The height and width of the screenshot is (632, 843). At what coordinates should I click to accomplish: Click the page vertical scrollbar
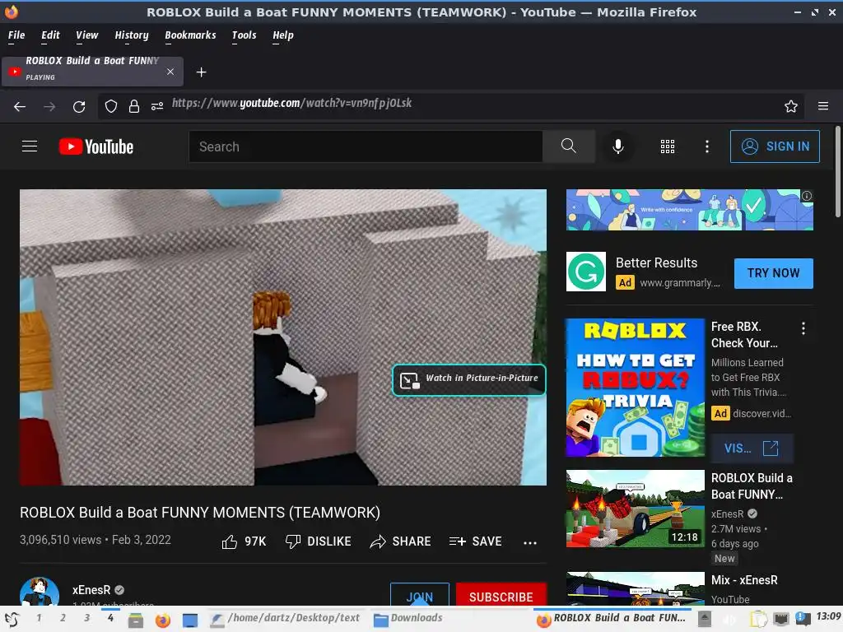tap(837, 172)
